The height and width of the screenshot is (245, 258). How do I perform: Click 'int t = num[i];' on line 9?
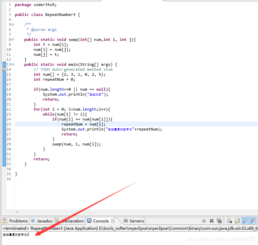pos(51,44)
